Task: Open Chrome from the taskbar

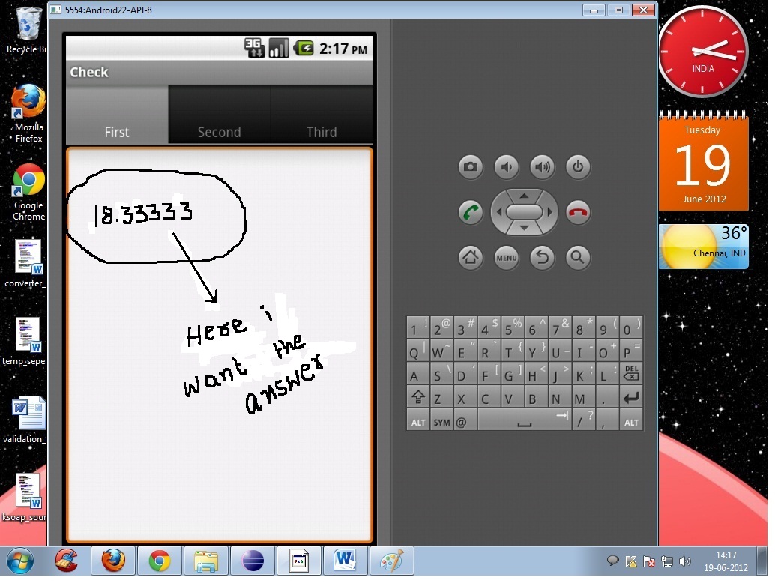Action: pos(160,561)
